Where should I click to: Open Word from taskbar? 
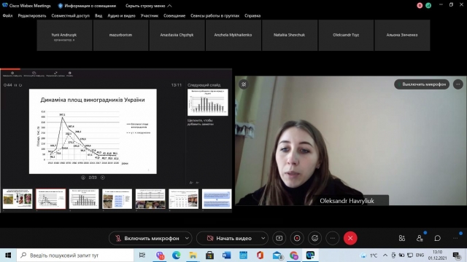click(x=226, y=255)
